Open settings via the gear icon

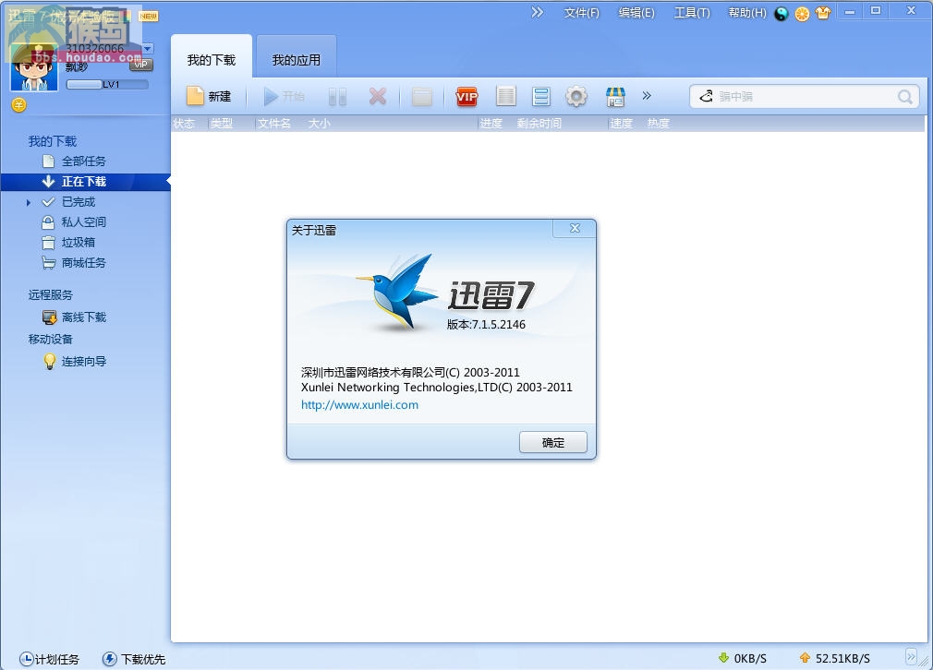[x=576, y=96]
